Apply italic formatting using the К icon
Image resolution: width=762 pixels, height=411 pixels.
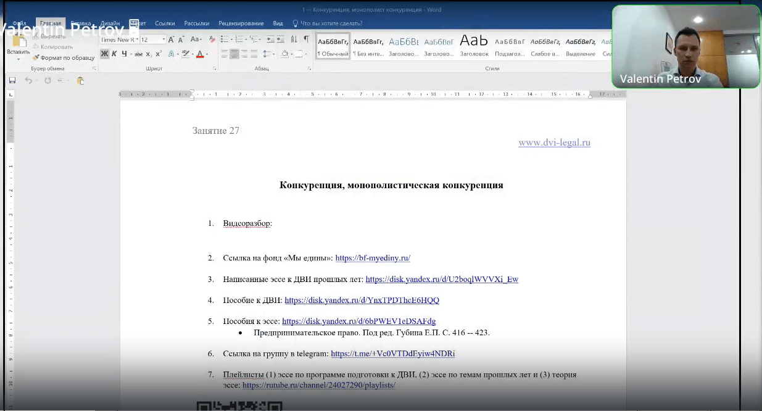click(x=114, y=54)
